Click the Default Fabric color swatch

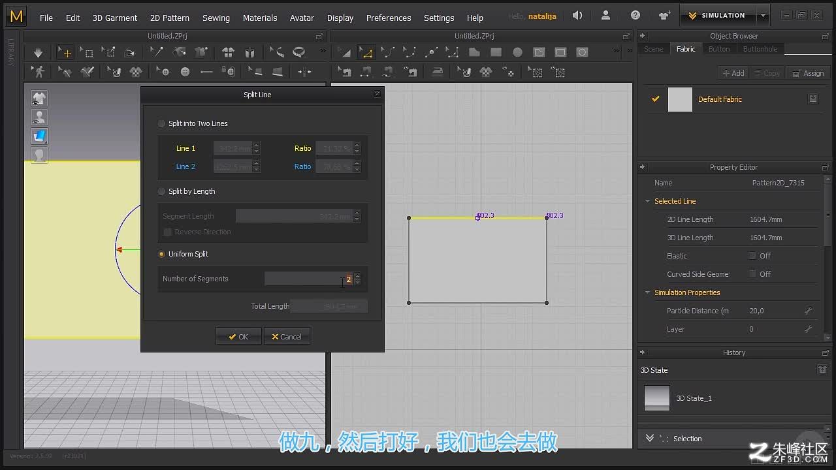click(680, 99)
